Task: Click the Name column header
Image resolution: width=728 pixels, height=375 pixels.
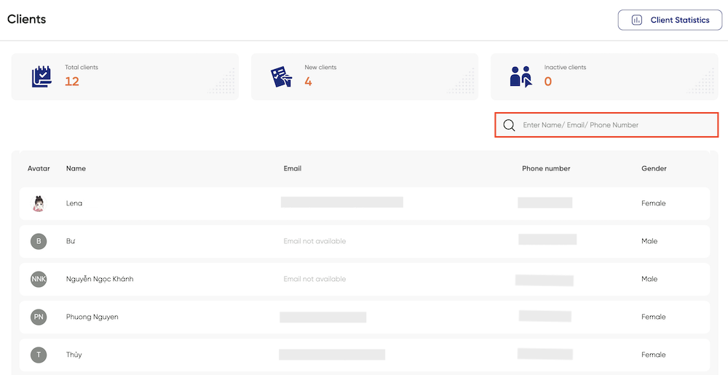Action: (76, 168)
